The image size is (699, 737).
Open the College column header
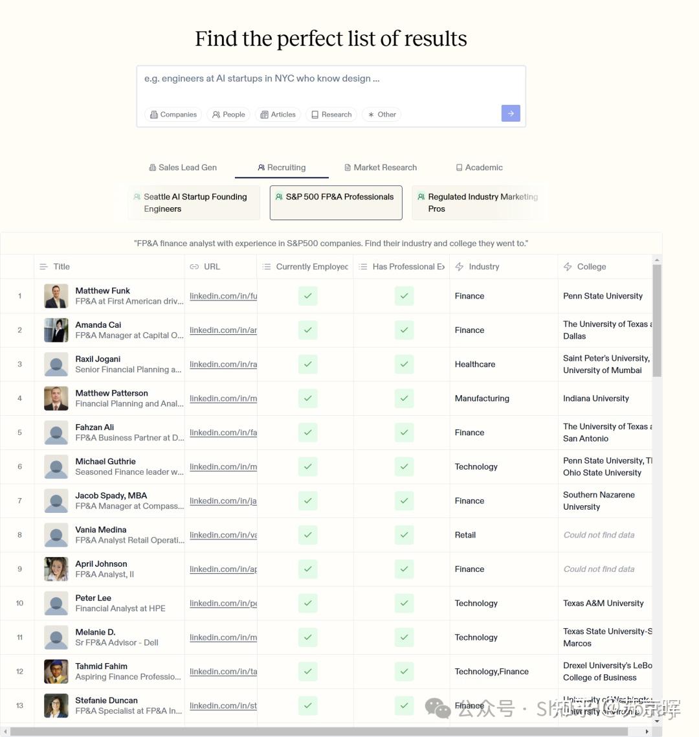click(592, 267)
